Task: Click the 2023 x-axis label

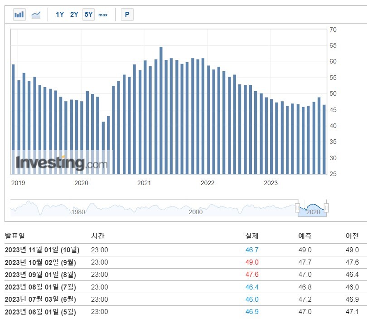Action: [270, 183]
